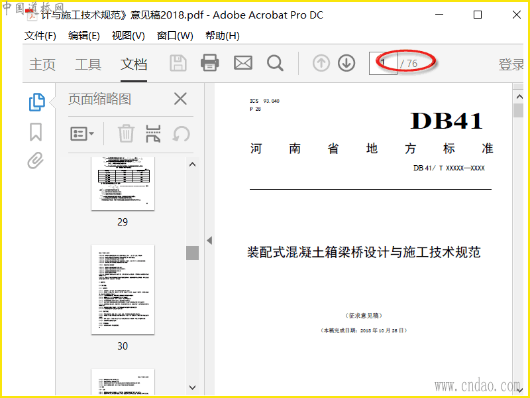Select page 30 thumbnail
530x398 pixels.
[x=123, y=290]
